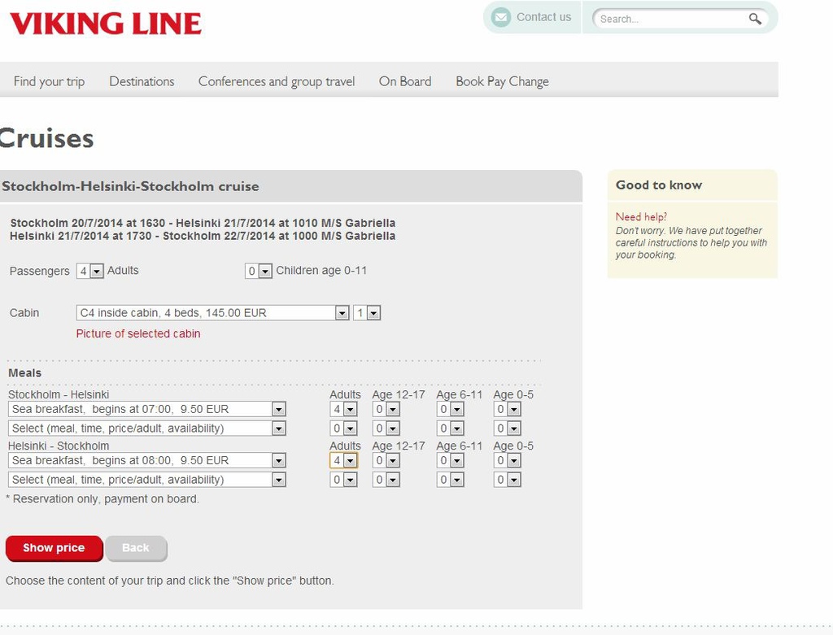Open the Book Pay Change menu
The image size is (833, 635).
(x=502, y=81)
